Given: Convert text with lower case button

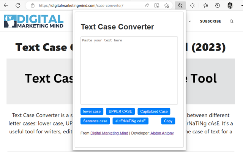Looking at the screenshot, I should click(92, 111).
